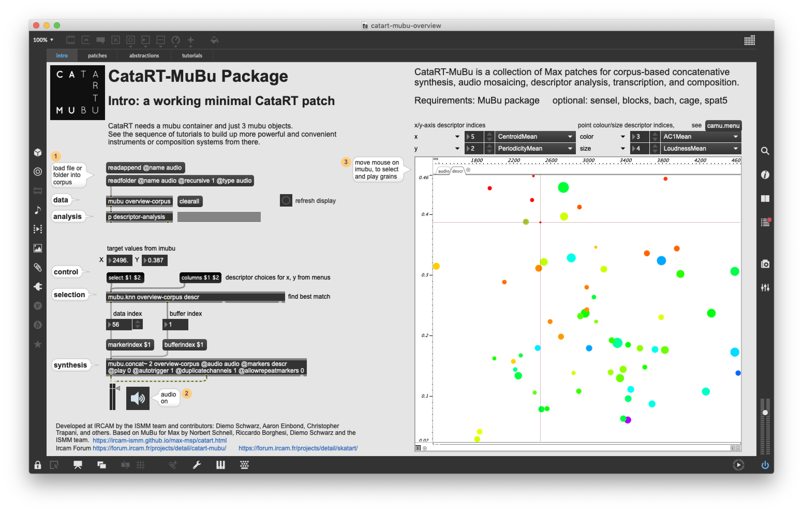Open the camu.menu object box
803x512 pixels.
[x=723, y=126]
